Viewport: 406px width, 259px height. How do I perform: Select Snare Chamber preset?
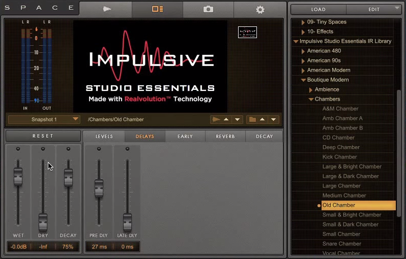click(x=341, y=244)
